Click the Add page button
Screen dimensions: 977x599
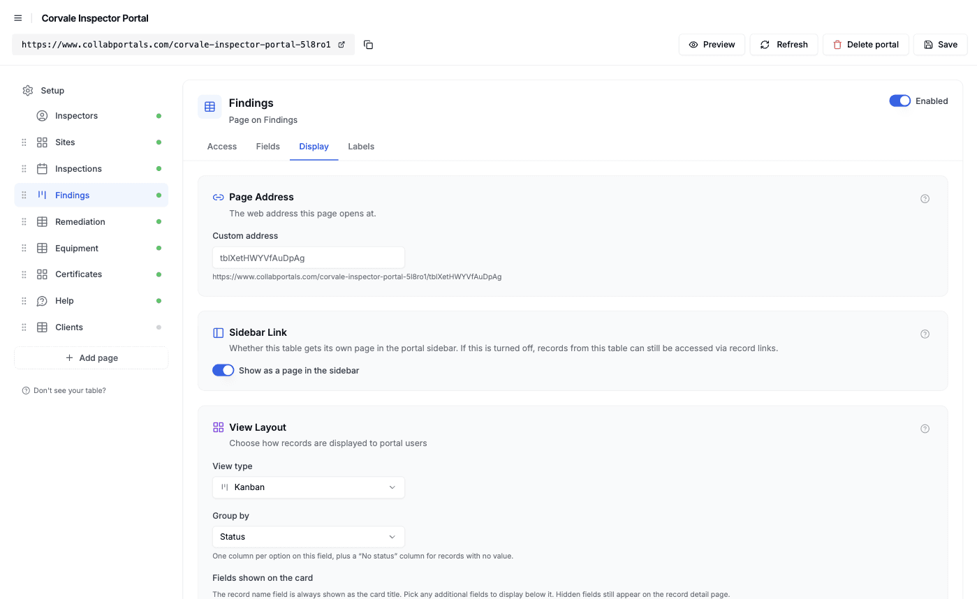coord(91,358)
